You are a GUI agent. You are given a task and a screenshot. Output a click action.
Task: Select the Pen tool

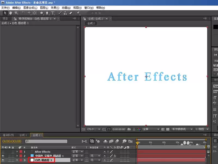pyautogui.click(x=47, y=13)
